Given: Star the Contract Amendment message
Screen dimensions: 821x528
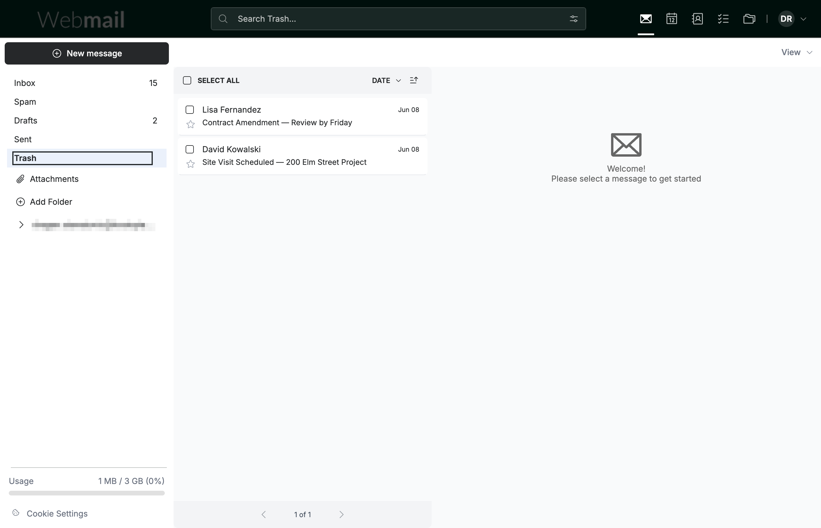Looking at the screenshot, I should click(191, 124).
